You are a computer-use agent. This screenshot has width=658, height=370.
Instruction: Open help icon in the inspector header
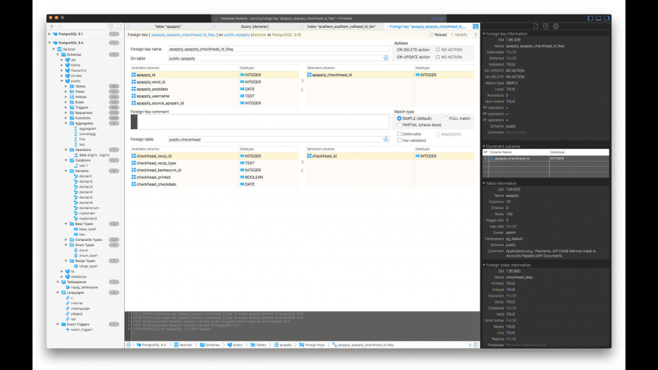(x=545, y=26)
